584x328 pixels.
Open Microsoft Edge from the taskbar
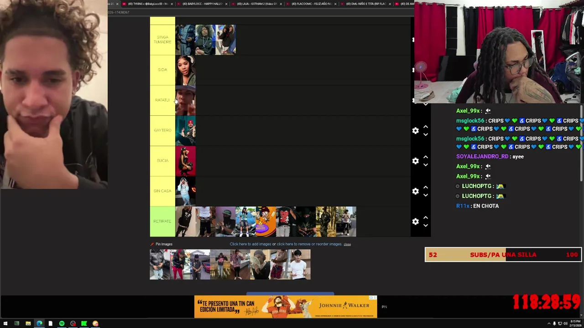39,323
